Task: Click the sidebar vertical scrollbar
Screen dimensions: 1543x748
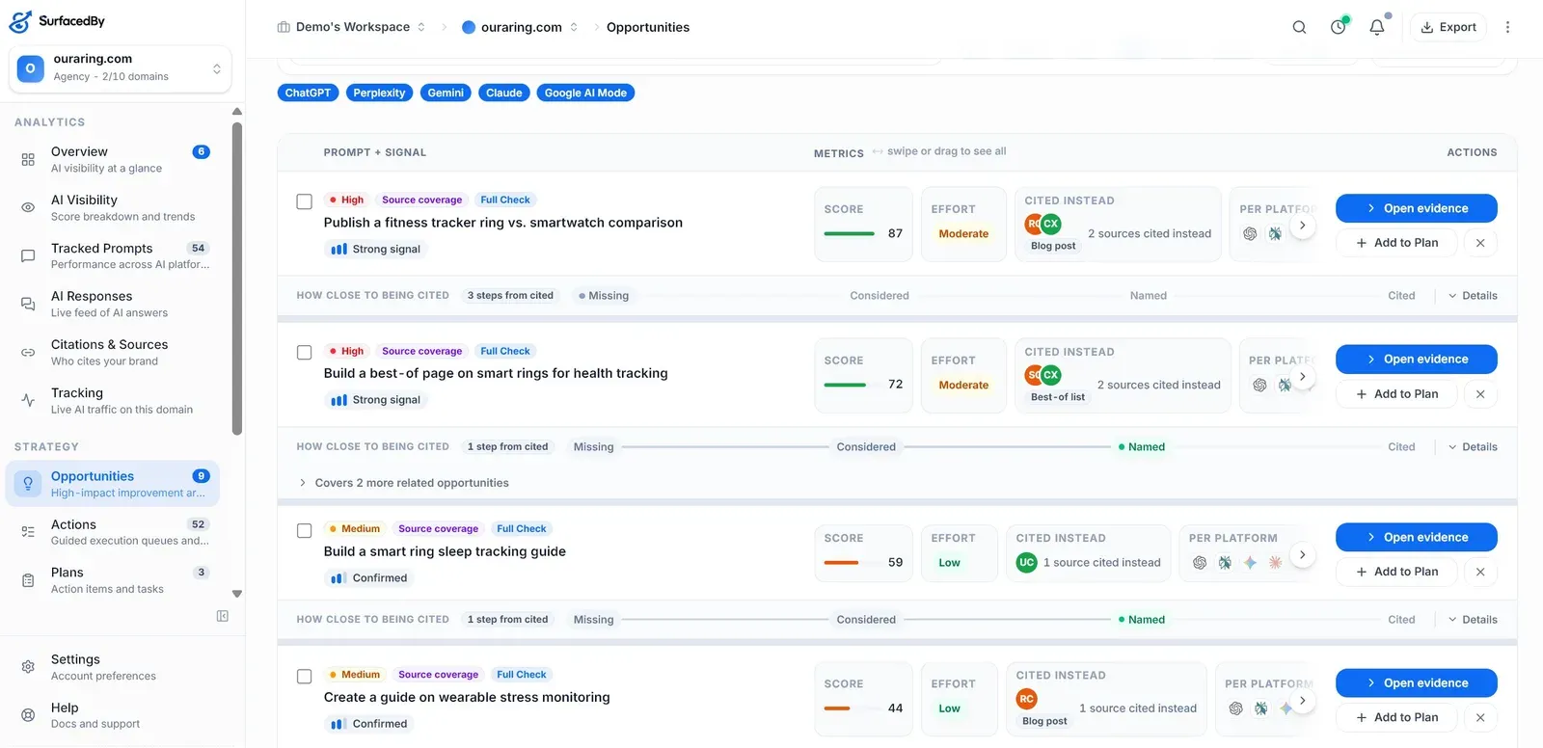Action: [237, 279]
